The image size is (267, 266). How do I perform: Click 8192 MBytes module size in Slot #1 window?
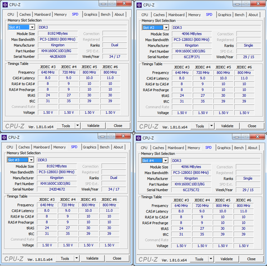[x=58, y=33]
